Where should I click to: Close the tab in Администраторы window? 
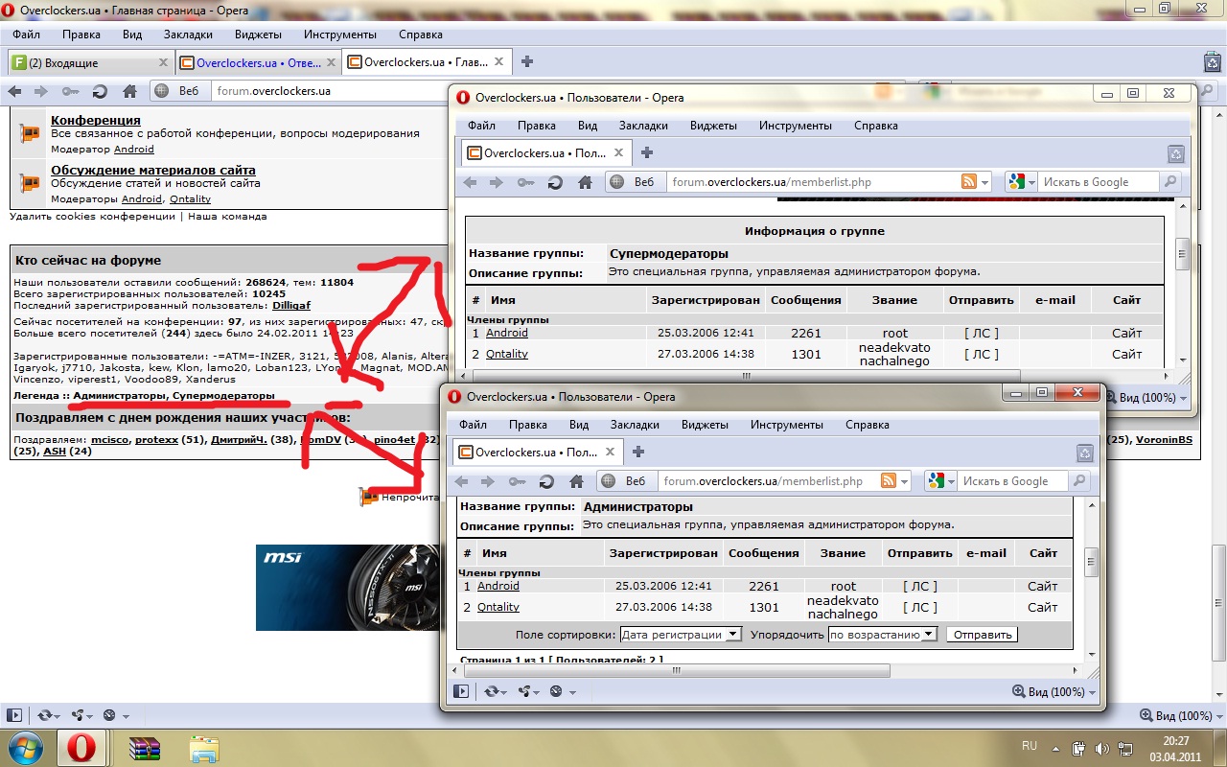[611, 452]
